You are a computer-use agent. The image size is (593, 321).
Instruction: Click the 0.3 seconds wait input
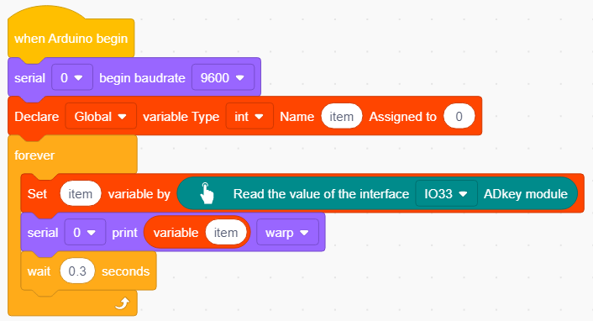[x=77, y=271]
